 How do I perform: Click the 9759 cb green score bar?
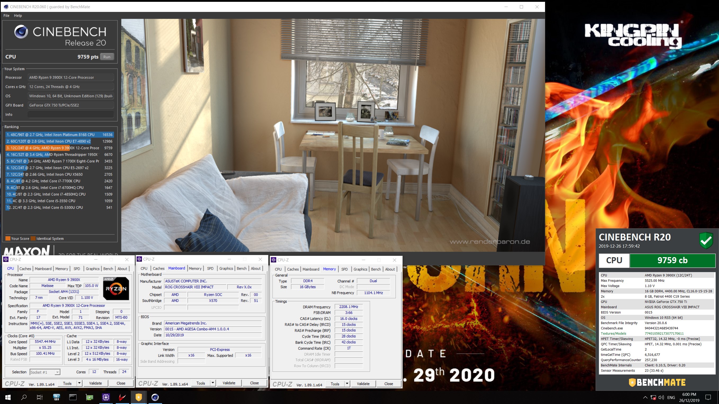672,260
